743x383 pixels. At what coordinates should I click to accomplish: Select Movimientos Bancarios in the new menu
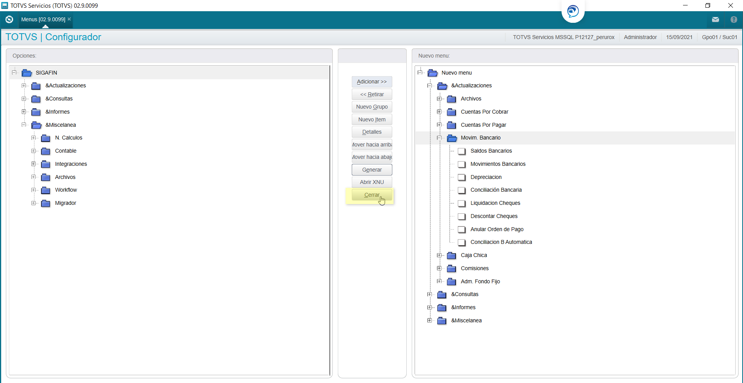tap(498, 164)
